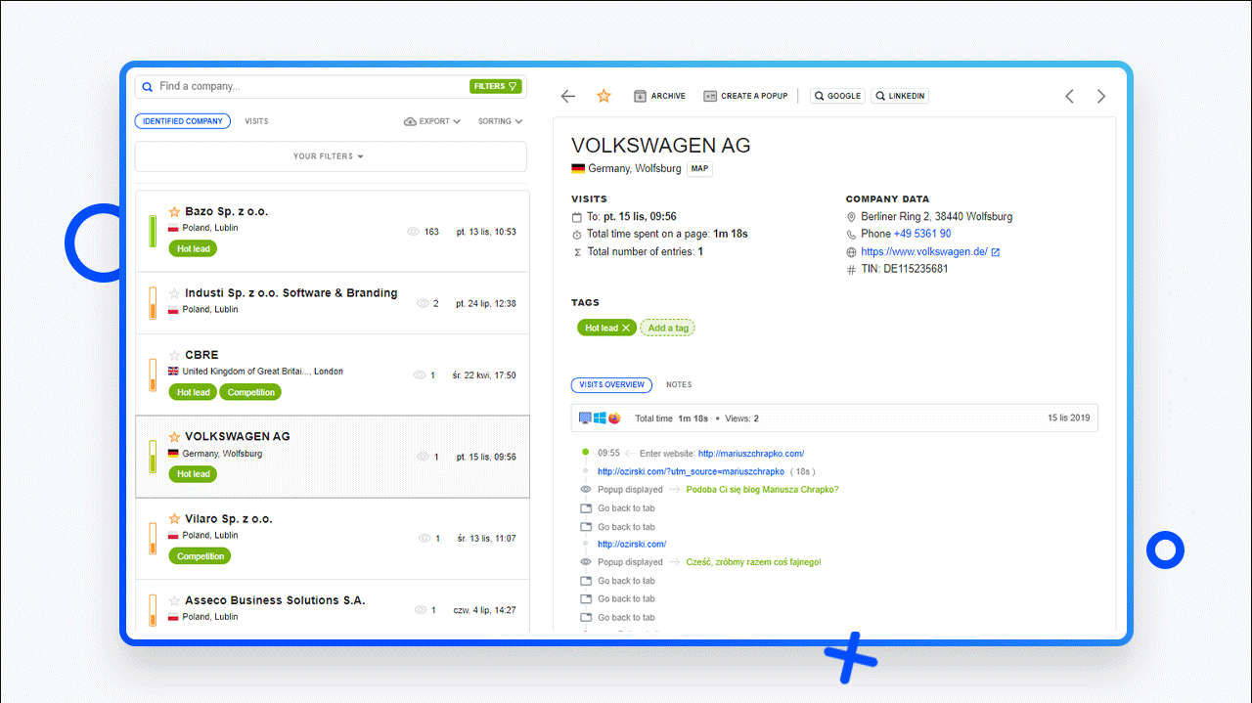Image resolution: width=1252 pixels, height=703 pixels.
Task: Click the 15 lis 2019 visit date
Action: click(1068, 417)
